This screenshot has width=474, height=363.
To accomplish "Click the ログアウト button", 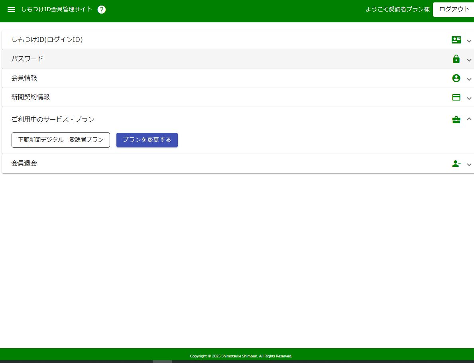I will (x=453, y=10).
